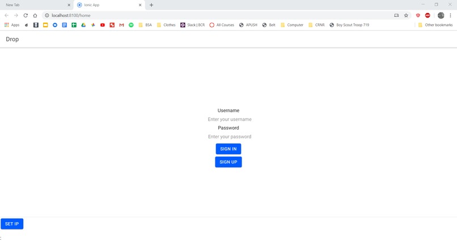The width and height of the screenshot is (457, 242).
Task: Open the Google Sheets bookmark
Action: [74, 25]
